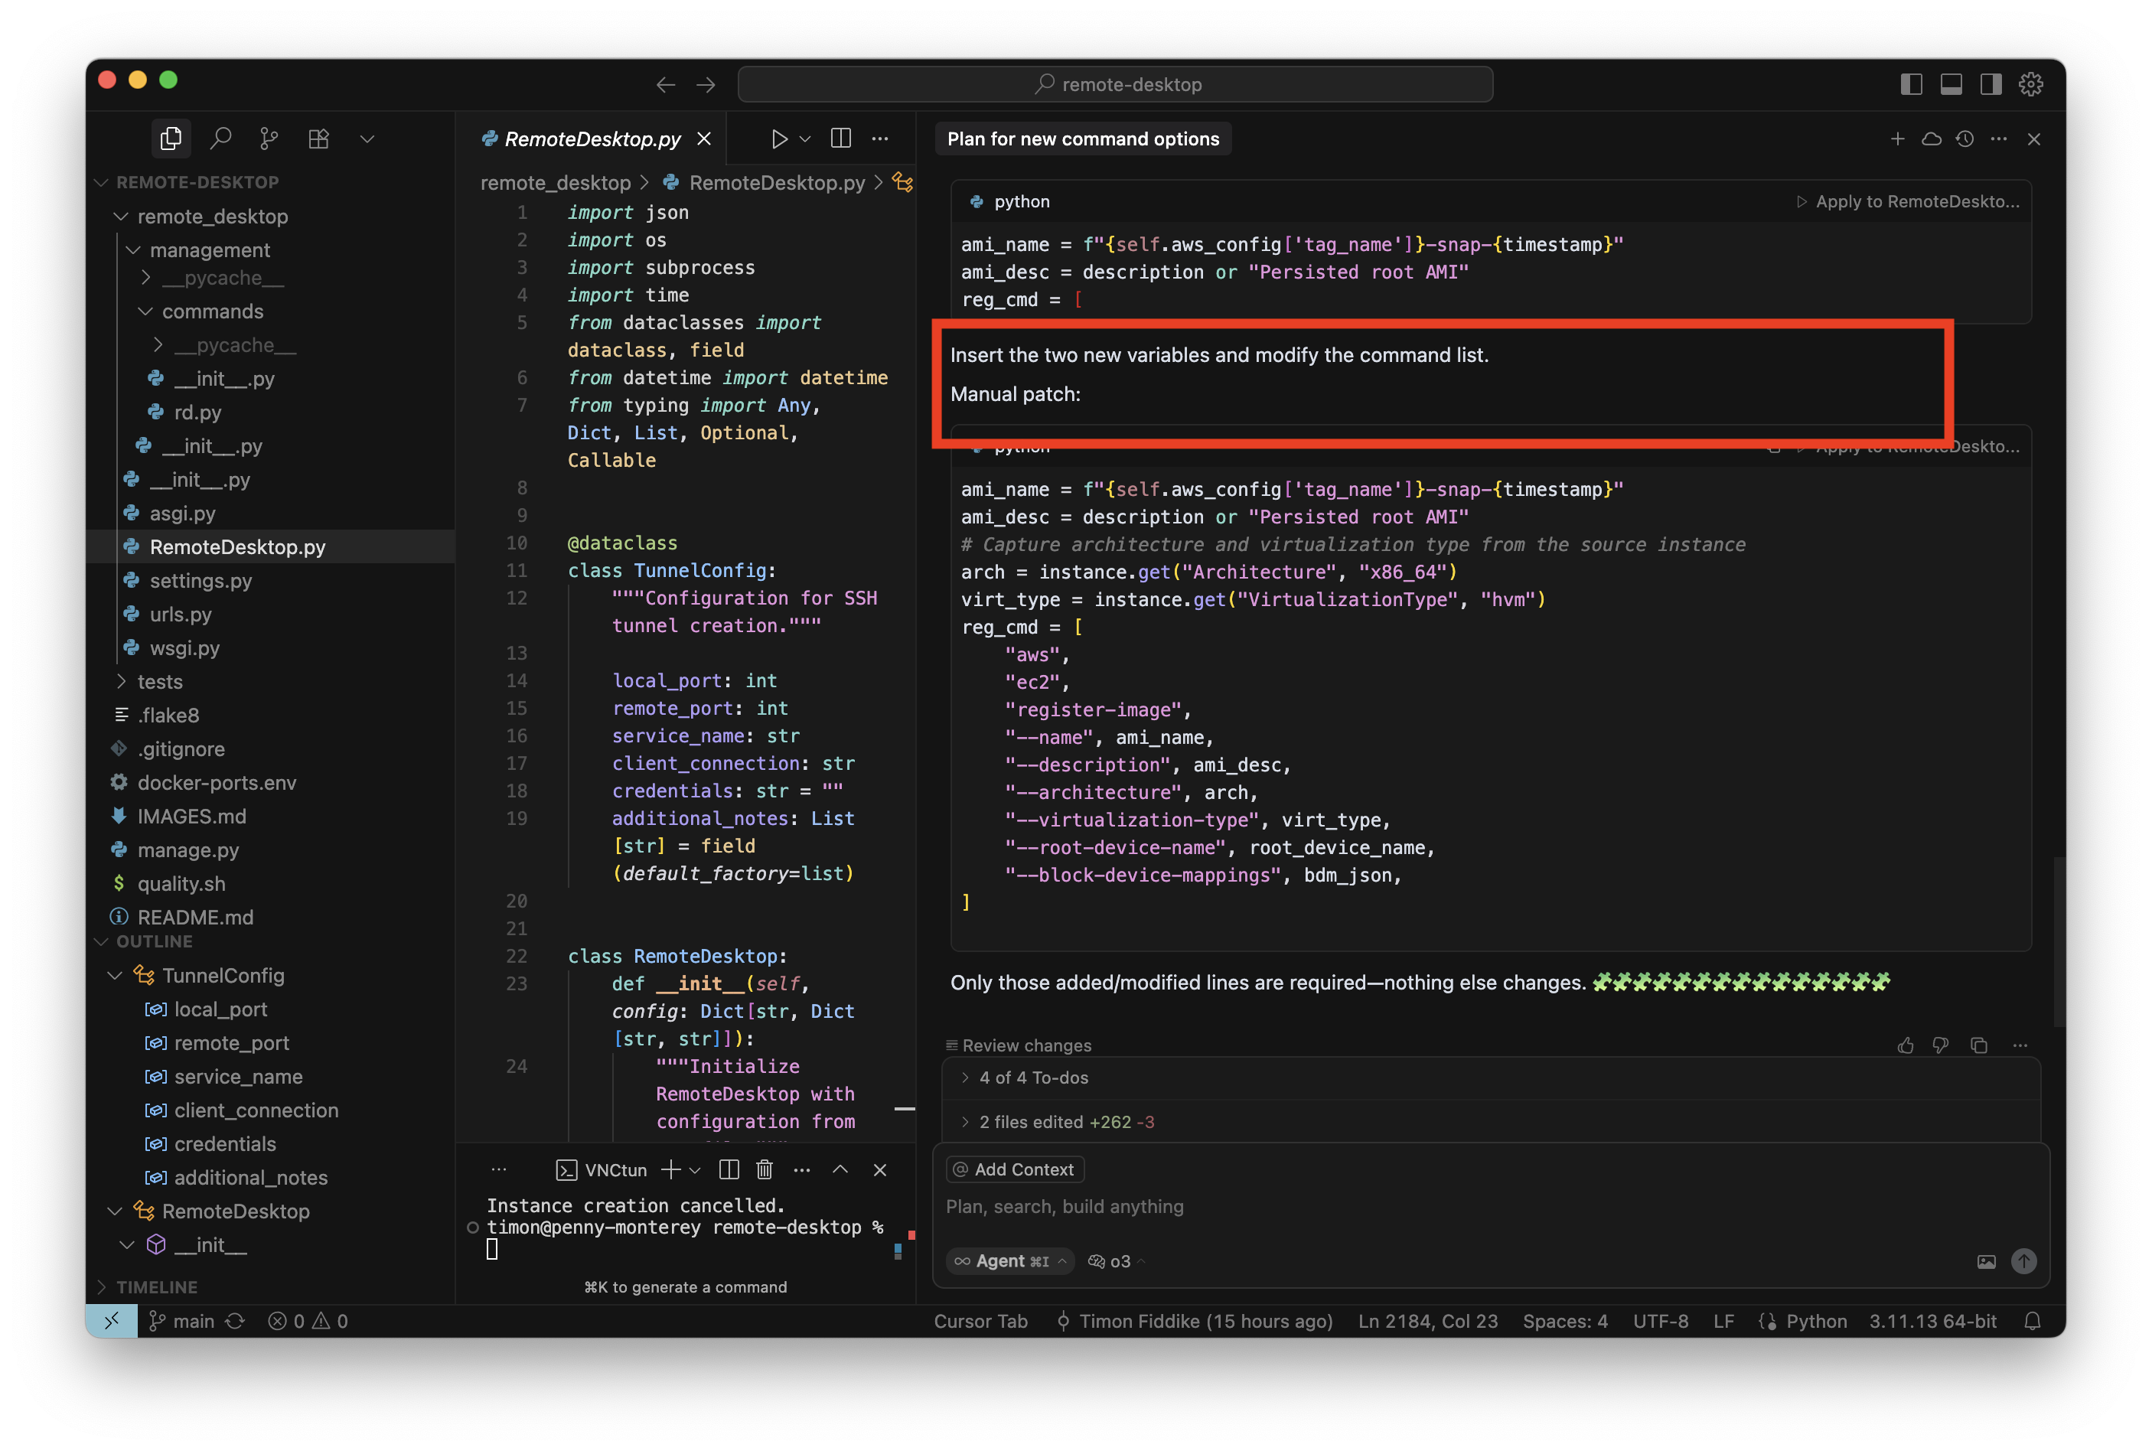Open the Source Control view icon
Viewport: 2152px width, 1451px height.
[x=269, y=139]
